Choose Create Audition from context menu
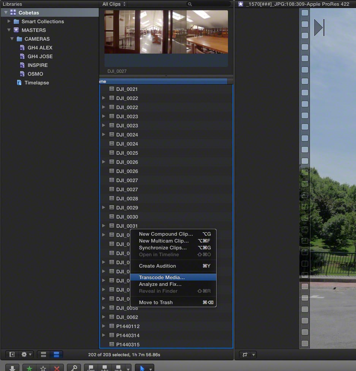356x371 pixels. pyautogui.click(x=173, y=266)
